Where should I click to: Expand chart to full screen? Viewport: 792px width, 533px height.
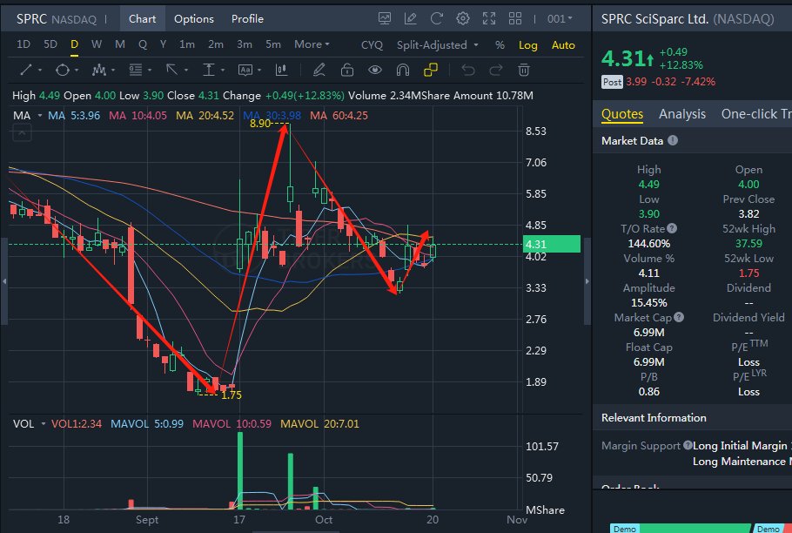click(x=489, y=18)
